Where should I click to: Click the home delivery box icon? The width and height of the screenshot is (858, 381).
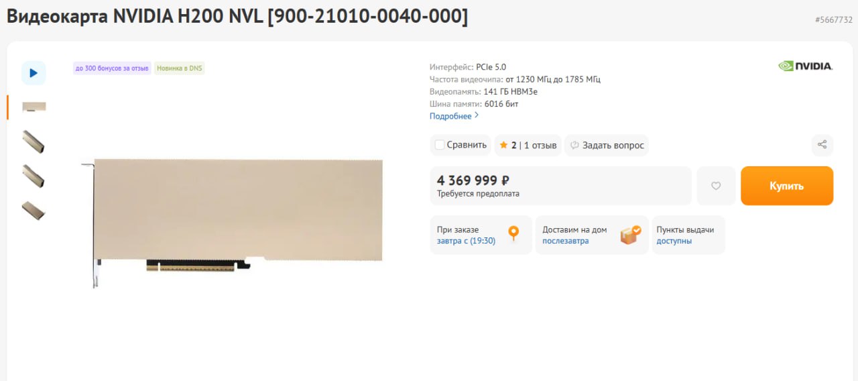tap(630, 235)
